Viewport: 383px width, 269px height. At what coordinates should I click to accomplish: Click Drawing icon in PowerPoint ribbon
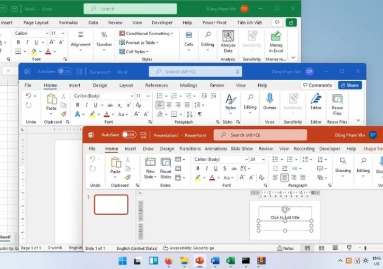click(x=343, y=160)
